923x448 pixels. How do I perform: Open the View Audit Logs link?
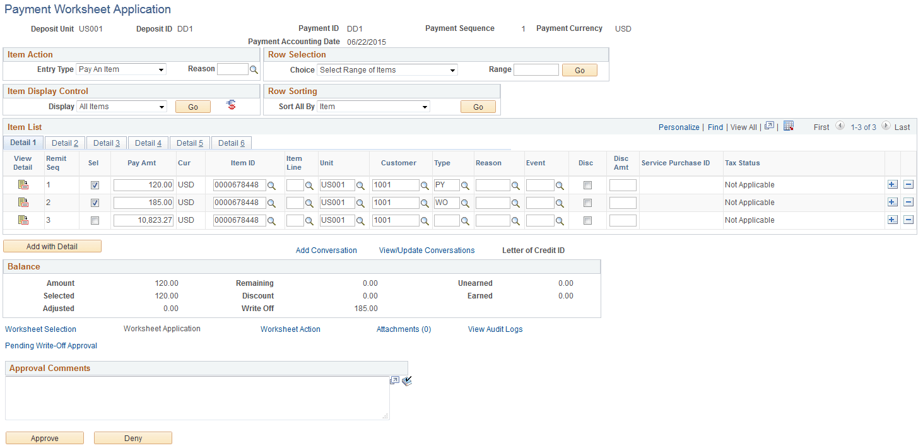pos(495,329)
